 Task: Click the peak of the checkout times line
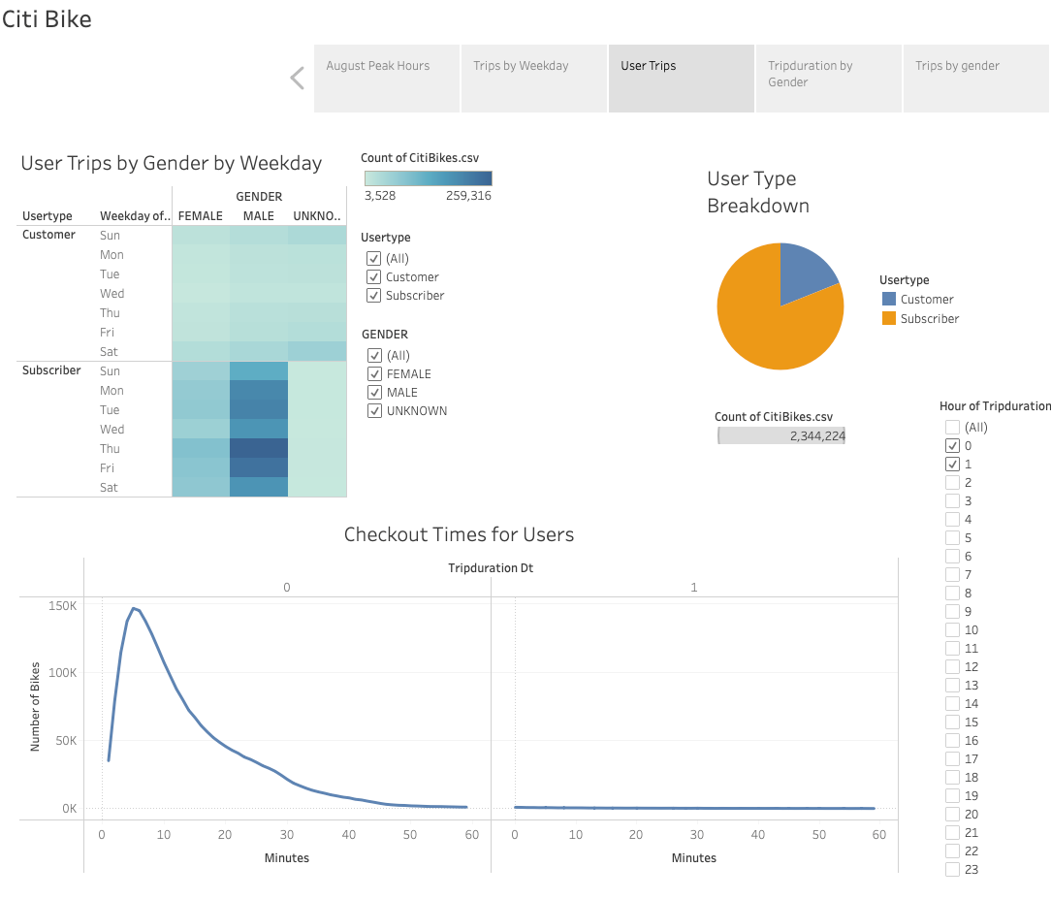pos(134,609)
